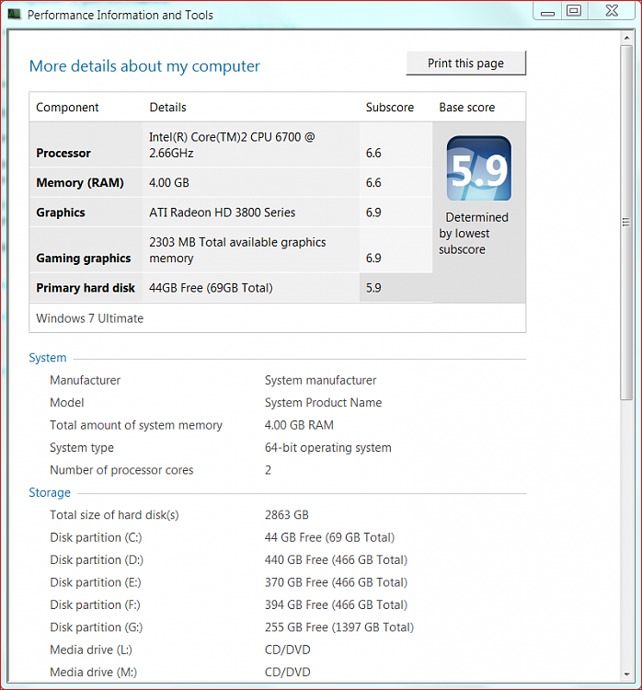Screen dimensions: 642x690
Task: Click the 5.9 primary hard disk subscore
Action: point(373,288)
